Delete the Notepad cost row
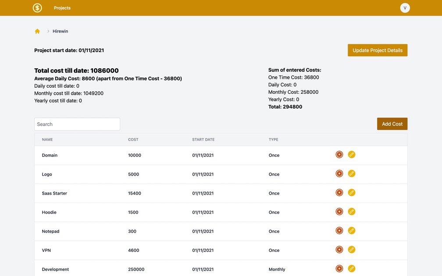The image size is (442, 276). point(339,230)
